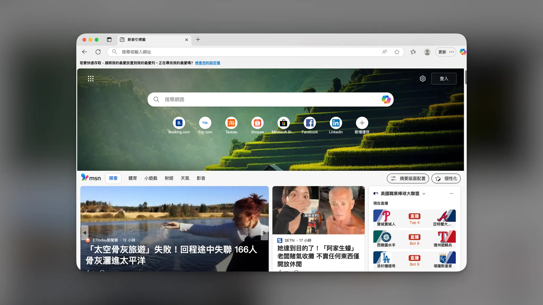543x305 pixels.
Task: Open the 天氣 tab on MSN
Action: (185, 178)
